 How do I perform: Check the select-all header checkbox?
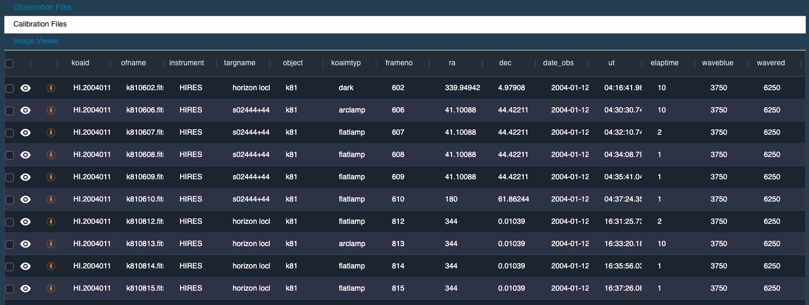10,64
